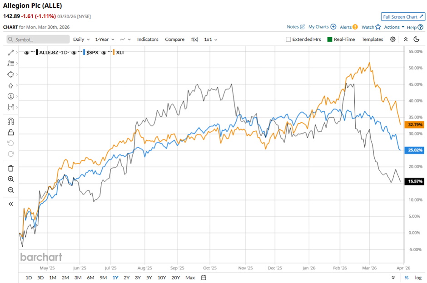Redo the chart action
This screenshot has width=427, height=283.
pos(10,154)
